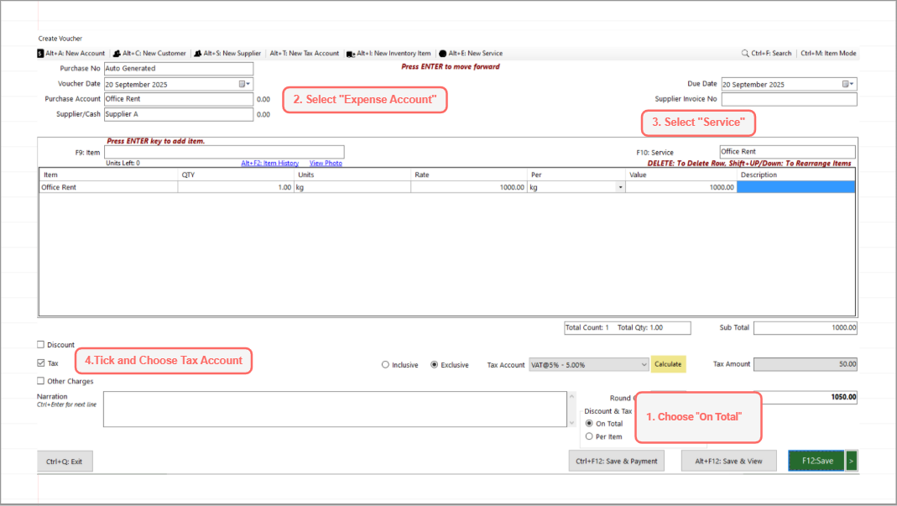This screenshot has width=897, height=506.
Task: Click the New Supplier person icon
Action: pyautogui.click(x=198, y=53)
